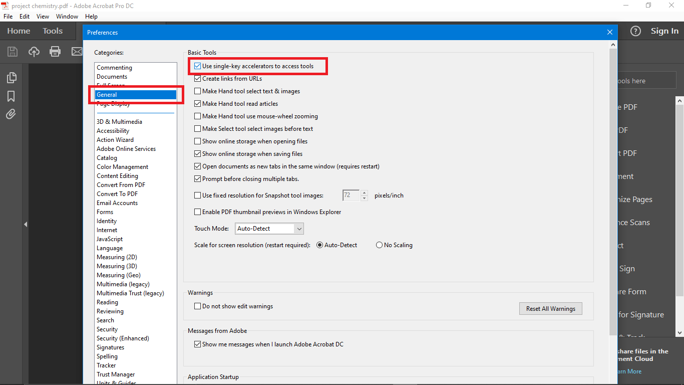Image resolution: width=684 pixels, height=385 pixels.
Task: Uncheck Show online storage when saving files
Action: click(197, 154)
